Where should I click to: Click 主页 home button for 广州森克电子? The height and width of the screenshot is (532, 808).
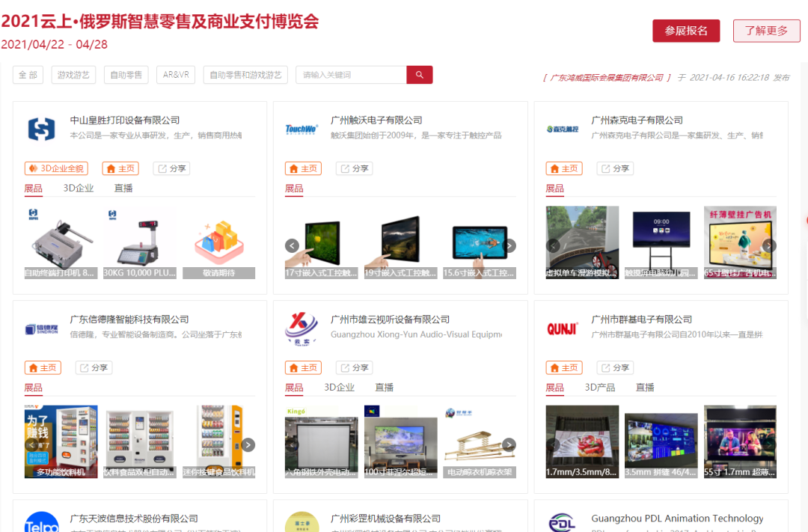coord(564,168)
